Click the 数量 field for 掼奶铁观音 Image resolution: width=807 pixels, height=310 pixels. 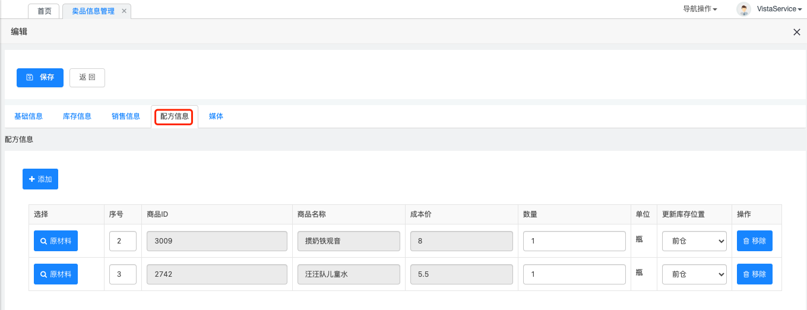coord(574,241)
